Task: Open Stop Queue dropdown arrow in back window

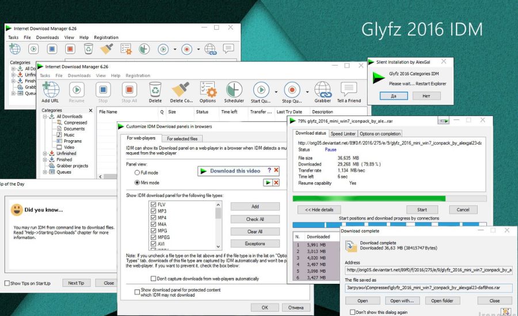Action: pos(198,49)
